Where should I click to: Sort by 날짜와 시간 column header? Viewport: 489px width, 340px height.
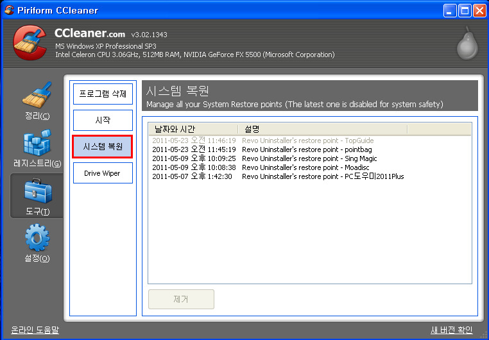coord(193,129)
